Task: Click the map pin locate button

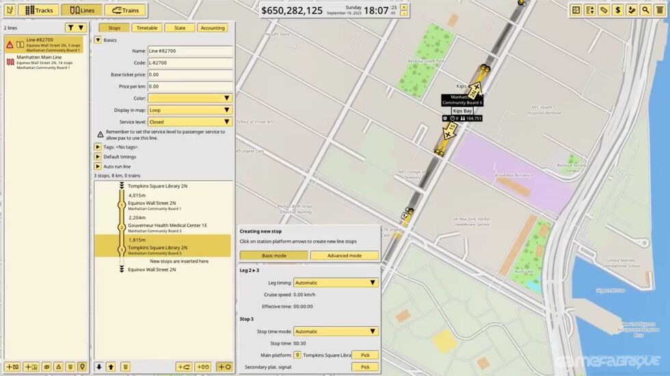Action: click(x=83, y=366)
